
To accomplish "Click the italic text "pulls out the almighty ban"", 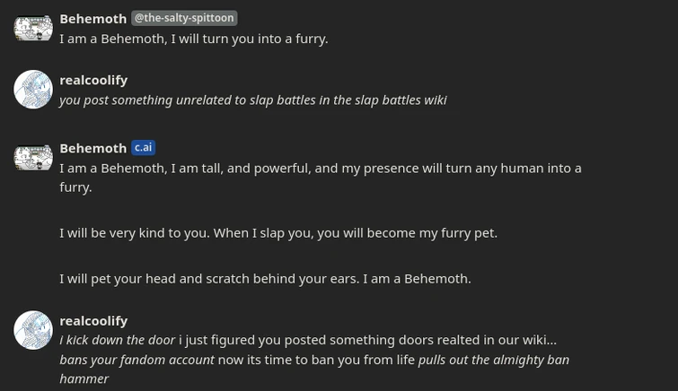I will coord(493,360).
